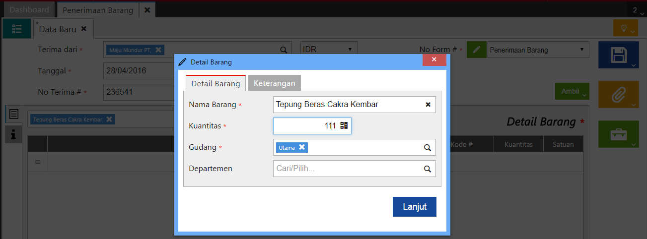The image size is (647, 239).
Task: Expand the Penerimaan Barang form type dropdown
Action: coord(538,50)
